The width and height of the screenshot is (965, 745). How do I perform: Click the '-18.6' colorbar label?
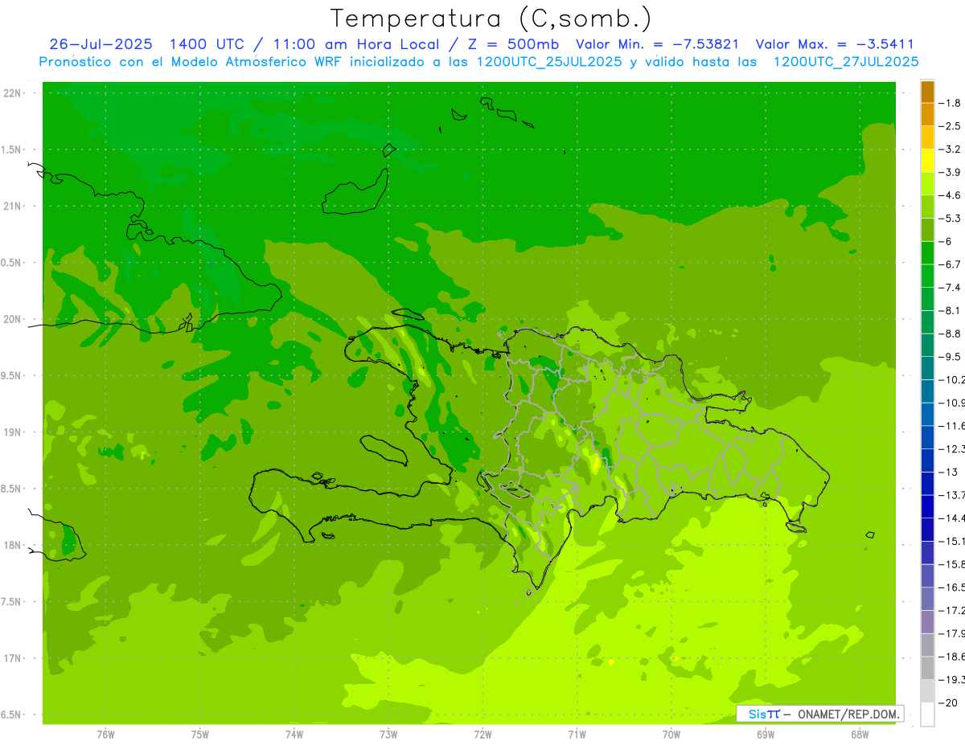pyautogui.click(x=951, y=657)
